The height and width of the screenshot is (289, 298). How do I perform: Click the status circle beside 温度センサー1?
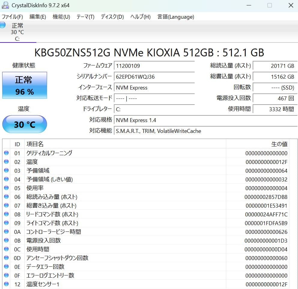(7, 284)
